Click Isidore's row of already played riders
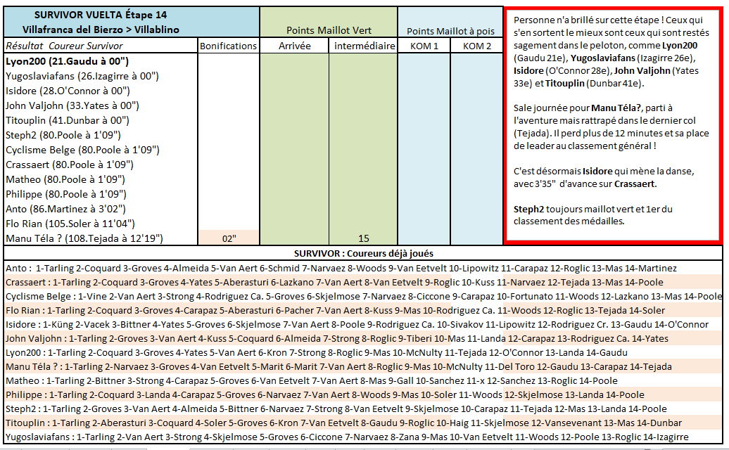Viewport: 729px width, 450px height. tap(357, 324)
